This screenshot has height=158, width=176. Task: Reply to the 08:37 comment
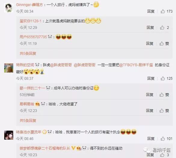tap(151, 78)
